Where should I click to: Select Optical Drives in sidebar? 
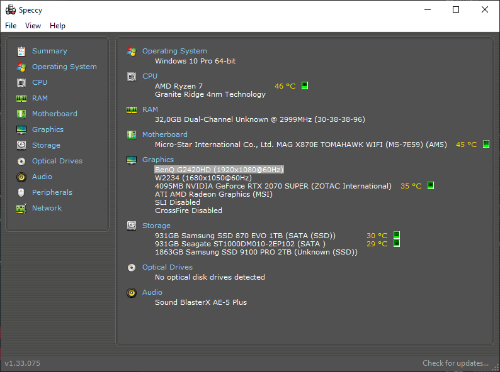pyautogui.click(x=57, y=161)
